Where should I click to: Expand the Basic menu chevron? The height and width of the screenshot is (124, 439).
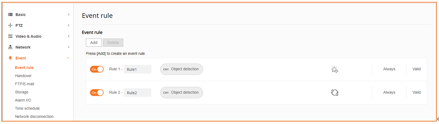coord(69,15)
